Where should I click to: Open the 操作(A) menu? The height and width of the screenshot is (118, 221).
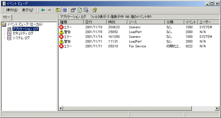[x=12, y=10]
